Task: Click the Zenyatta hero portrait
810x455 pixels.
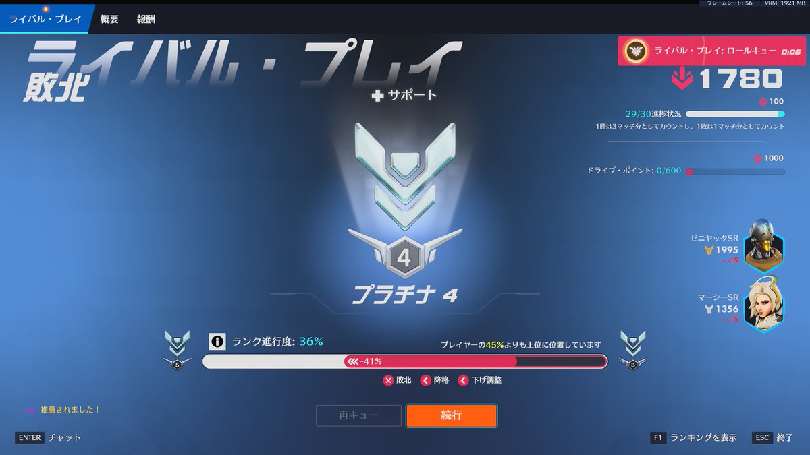Action: (765, 245)
